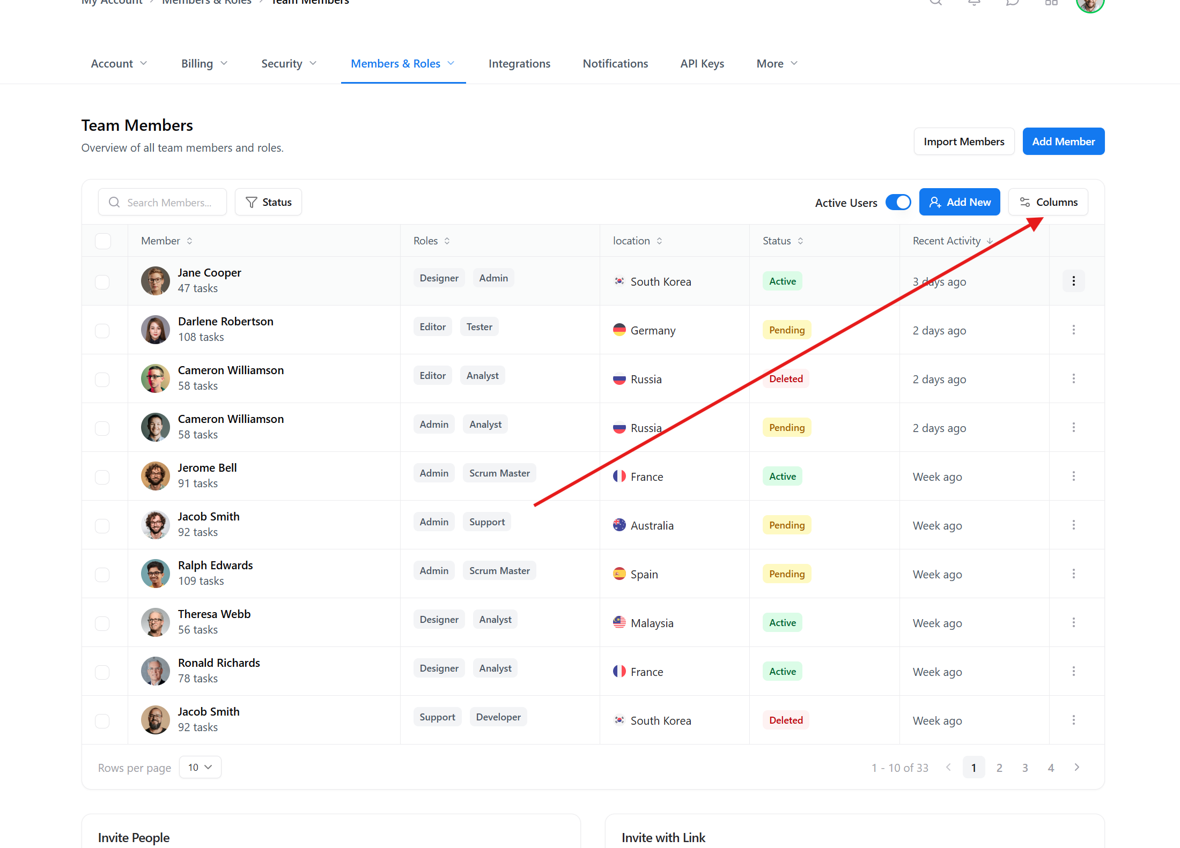
Task: Select the Ralph Edwards row checkbox
Action: point(102,574)
